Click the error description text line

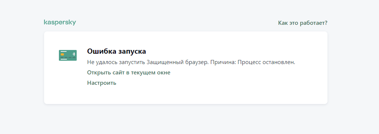click(191, 62)
